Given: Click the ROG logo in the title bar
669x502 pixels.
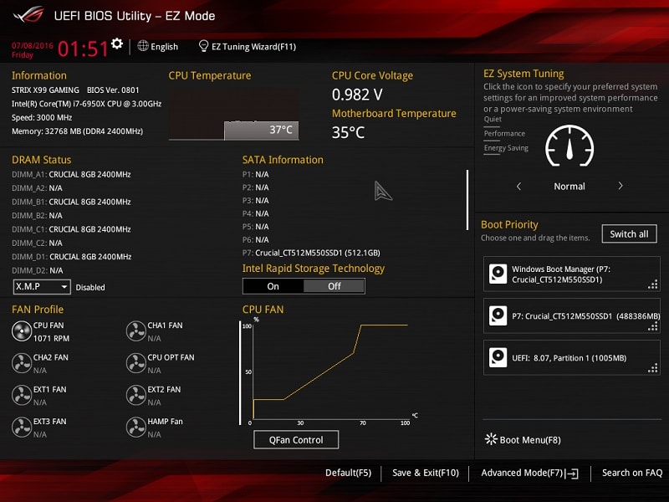Looking at the screenshot, I should 28,14.
